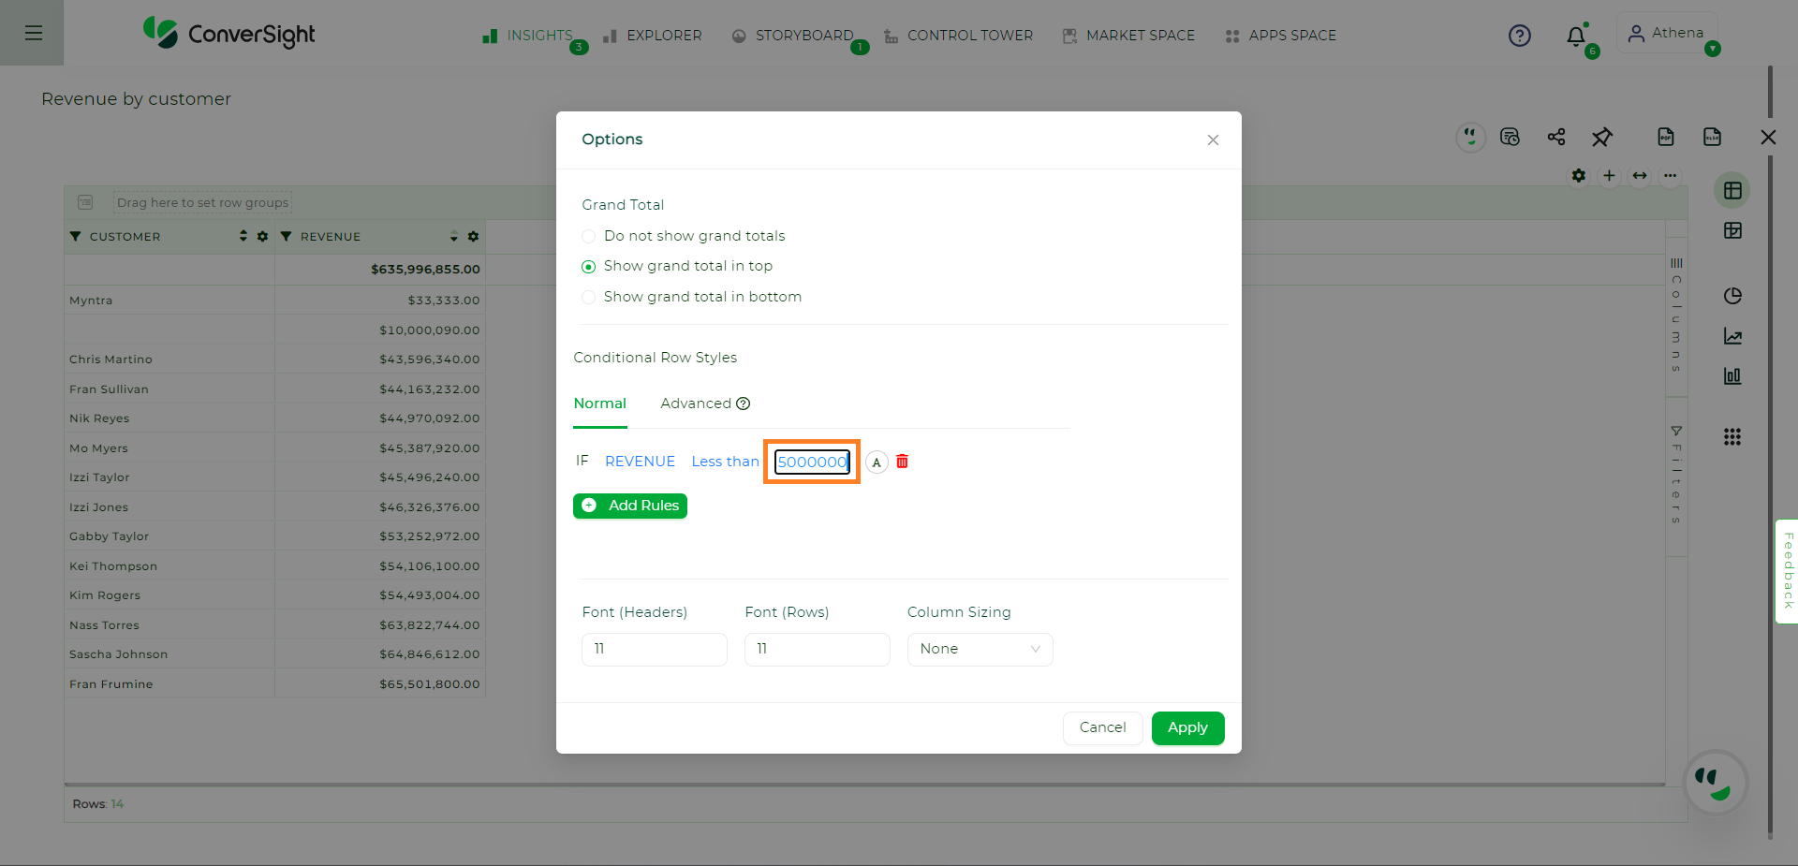This screenshot has height=866, width=1798.
Task: Click the pin icon in toolbar
Action: point(1602,138)
